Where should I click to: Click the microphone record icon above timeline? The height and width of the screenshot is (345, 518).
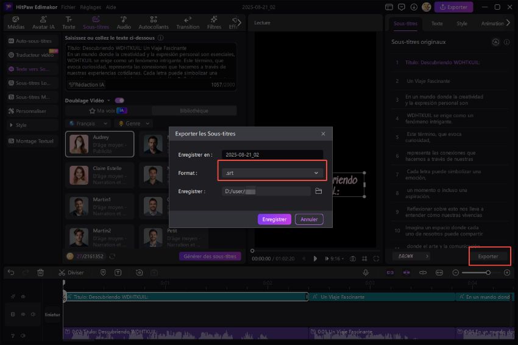(x=366, y=272)
